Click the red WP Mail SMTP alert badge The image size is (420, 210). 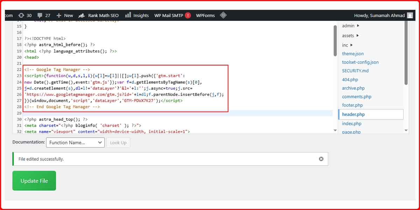[x=188, y=15]
